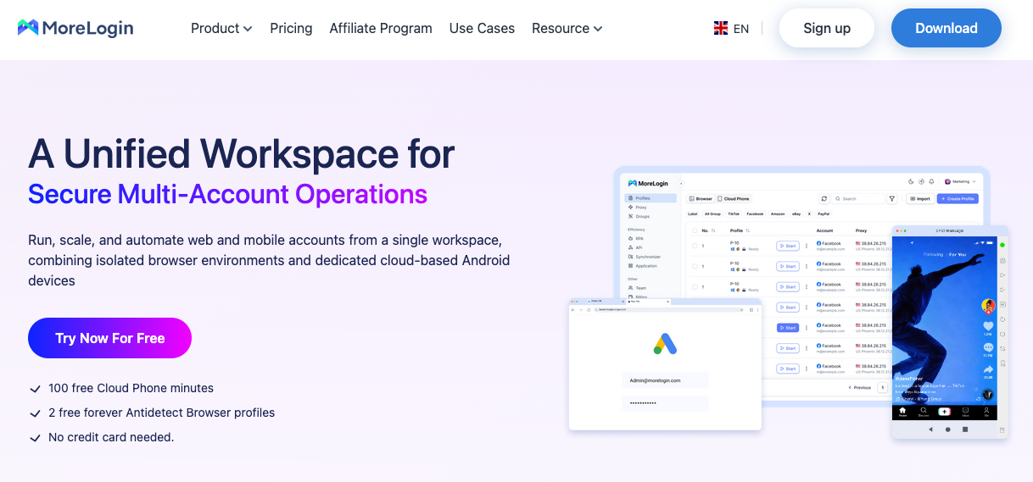Screen dimensions: 1033x482
Task: Open the Pricing page
Action: [x=291, y=28]
